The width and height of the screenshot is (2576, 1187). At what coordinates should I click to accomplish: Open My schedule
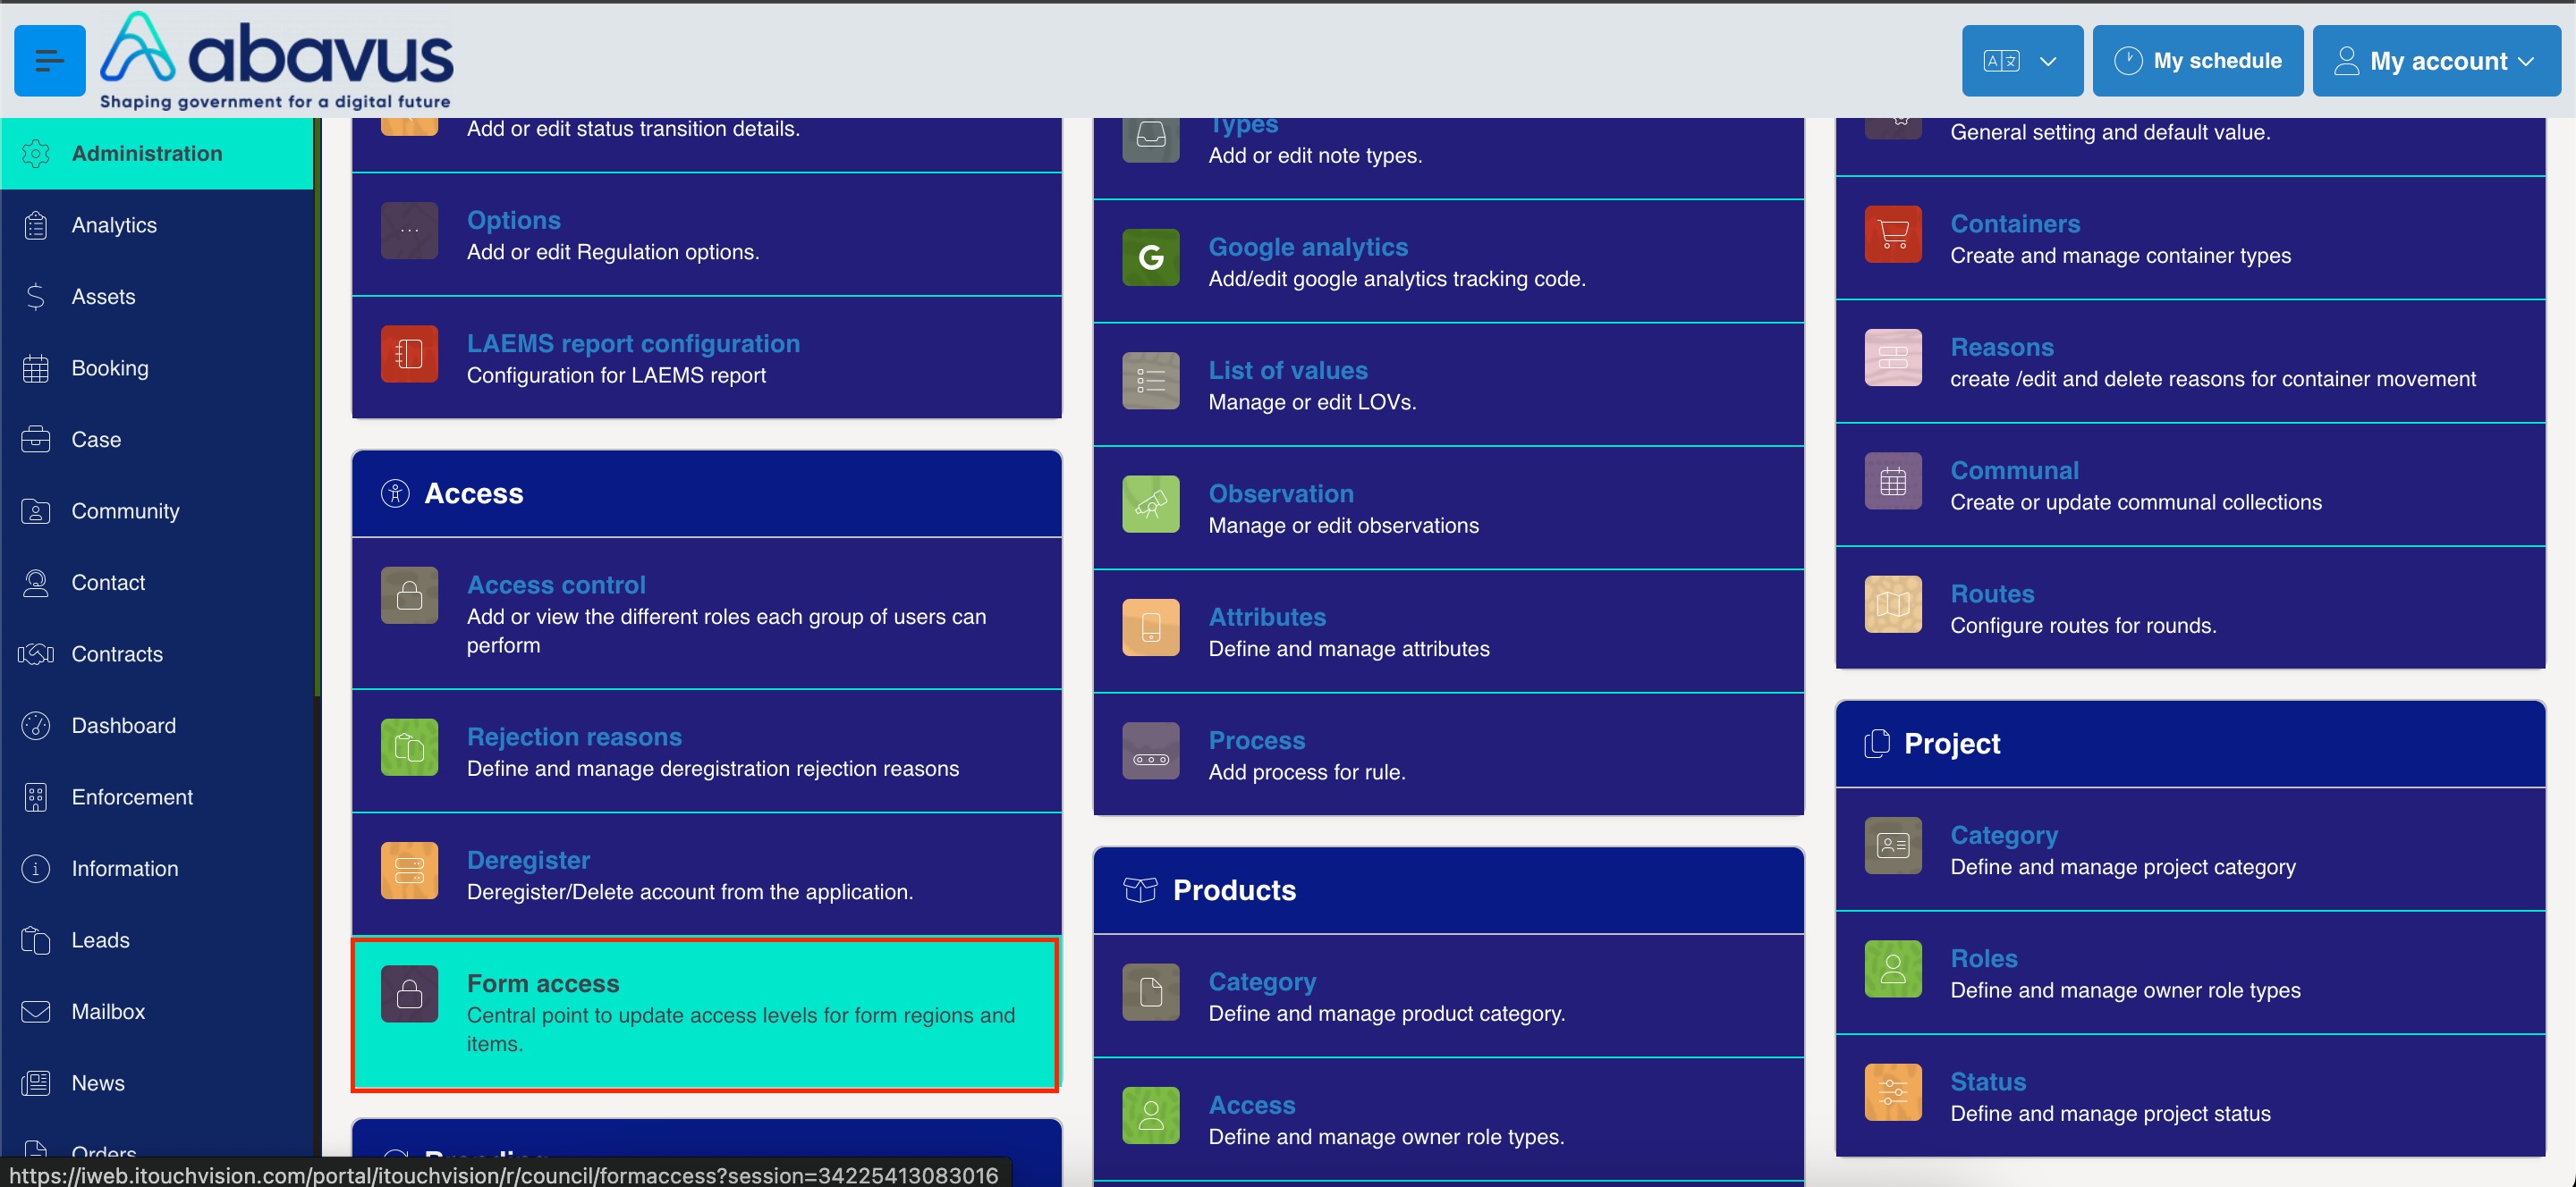click(2197, 61)
